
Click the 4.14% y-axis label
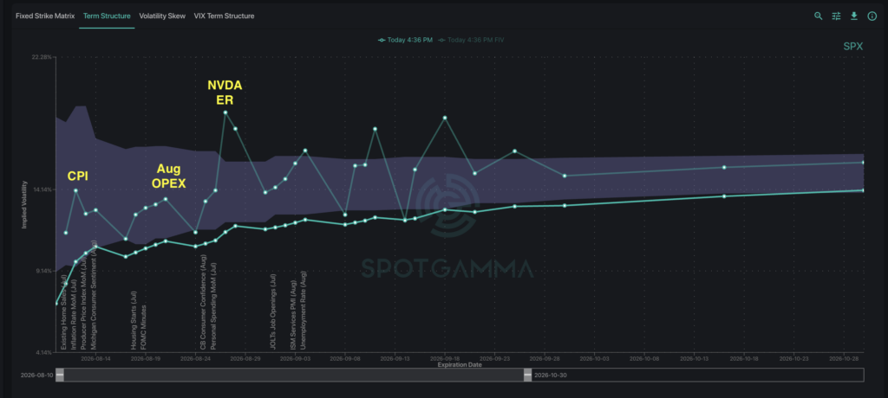pyautogui.click(x=44, y=352)
